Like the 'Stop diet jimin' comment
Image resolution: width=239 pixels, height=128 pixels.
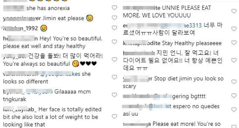point(234,82)
